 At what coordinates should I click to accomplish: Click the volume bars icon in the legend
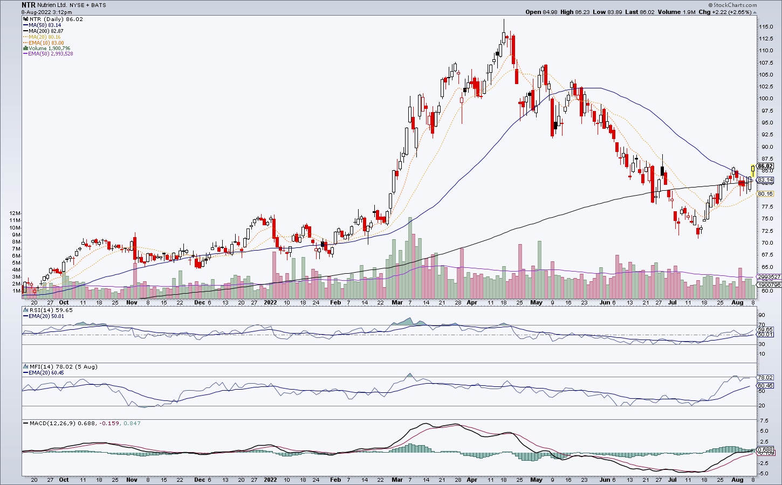[25, 48]
